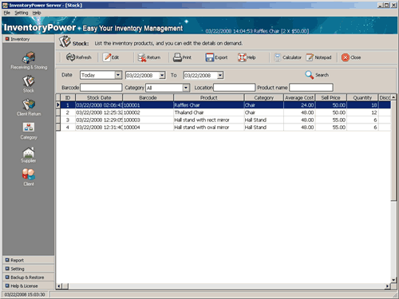Open the File menu
Viewport: 399px width, 299px height.
point(7,13)
